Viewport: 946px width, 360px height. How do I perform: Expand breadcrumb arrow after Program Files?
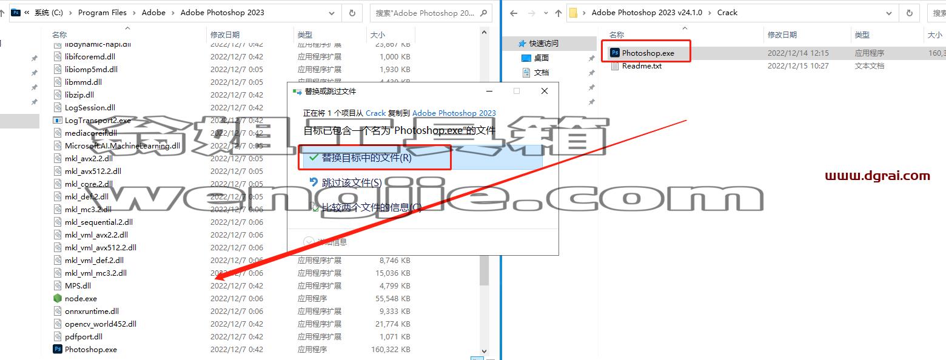[x=134, y=12]
